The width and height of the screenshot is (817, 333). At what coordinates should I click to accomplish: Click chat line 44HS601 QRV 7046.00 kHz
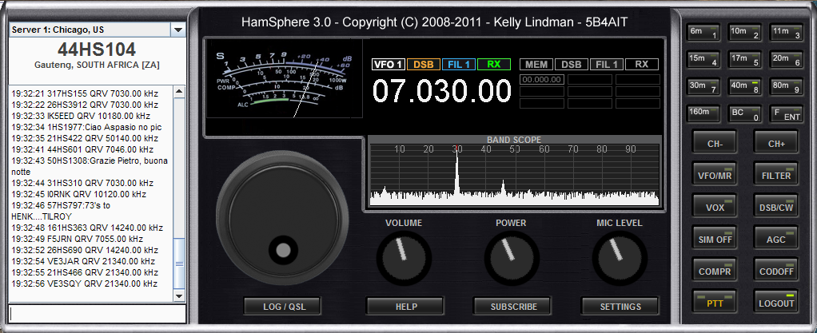coord(83,149)
